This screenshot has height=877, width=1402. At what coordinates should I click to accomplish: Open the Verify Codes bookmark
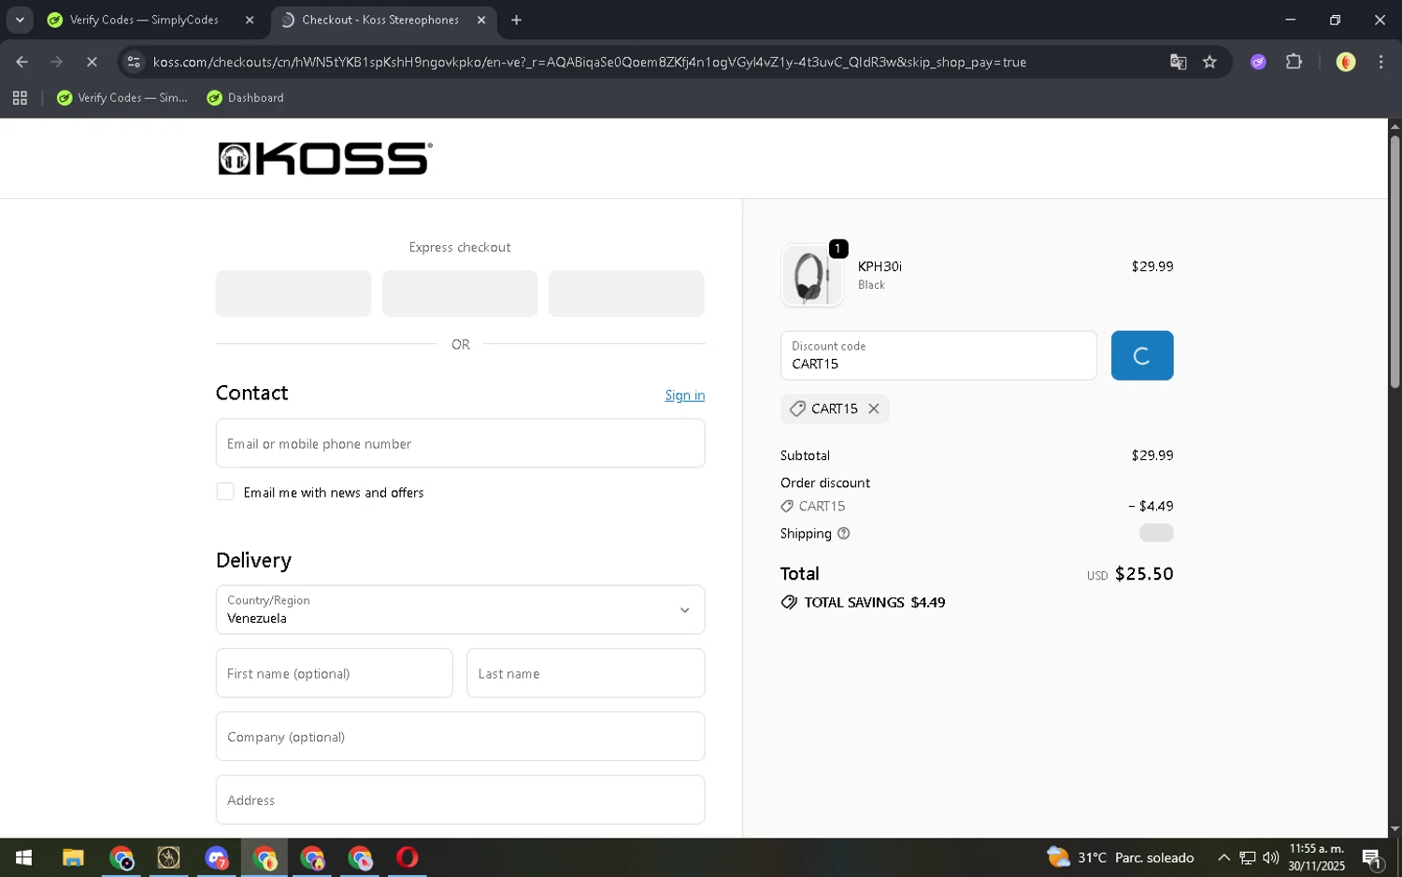(x=122, y=98)
